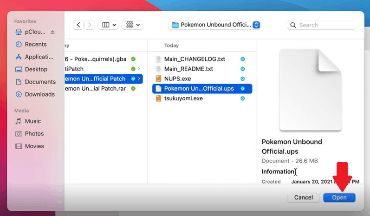Select the tiPatch folder row

click(104, 69)
